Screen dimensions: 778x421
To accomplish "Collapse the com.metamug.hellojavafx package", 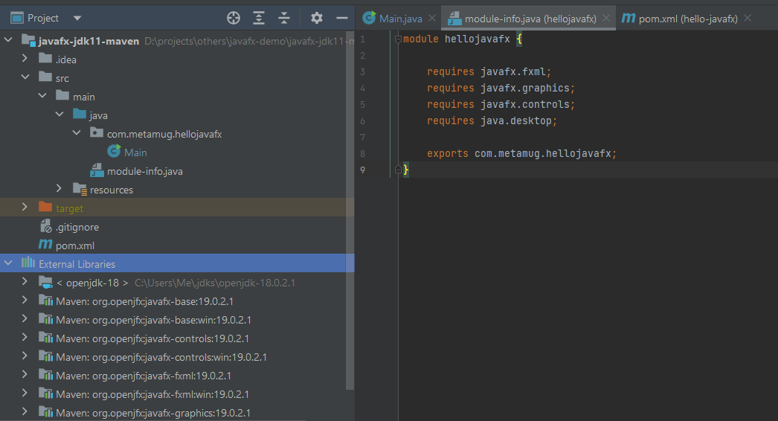I will tap(77, 132).
